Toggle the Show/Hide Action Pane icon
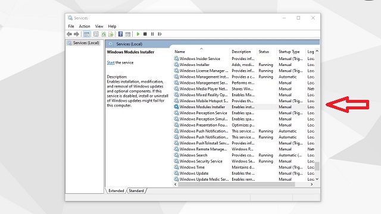The height and width of the screenshot is (214, 381). point(128,34)
